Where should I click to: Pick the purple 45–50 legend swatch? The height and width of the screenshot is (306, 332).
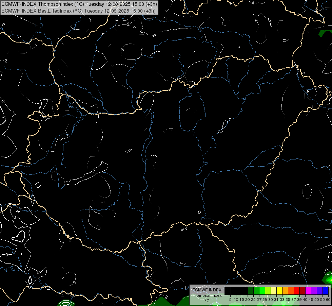(314, 291)
